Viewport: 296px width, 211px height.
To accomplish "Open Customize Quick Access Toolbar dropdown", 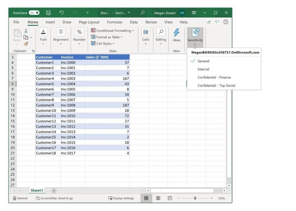I will click(x=87, y=13).
